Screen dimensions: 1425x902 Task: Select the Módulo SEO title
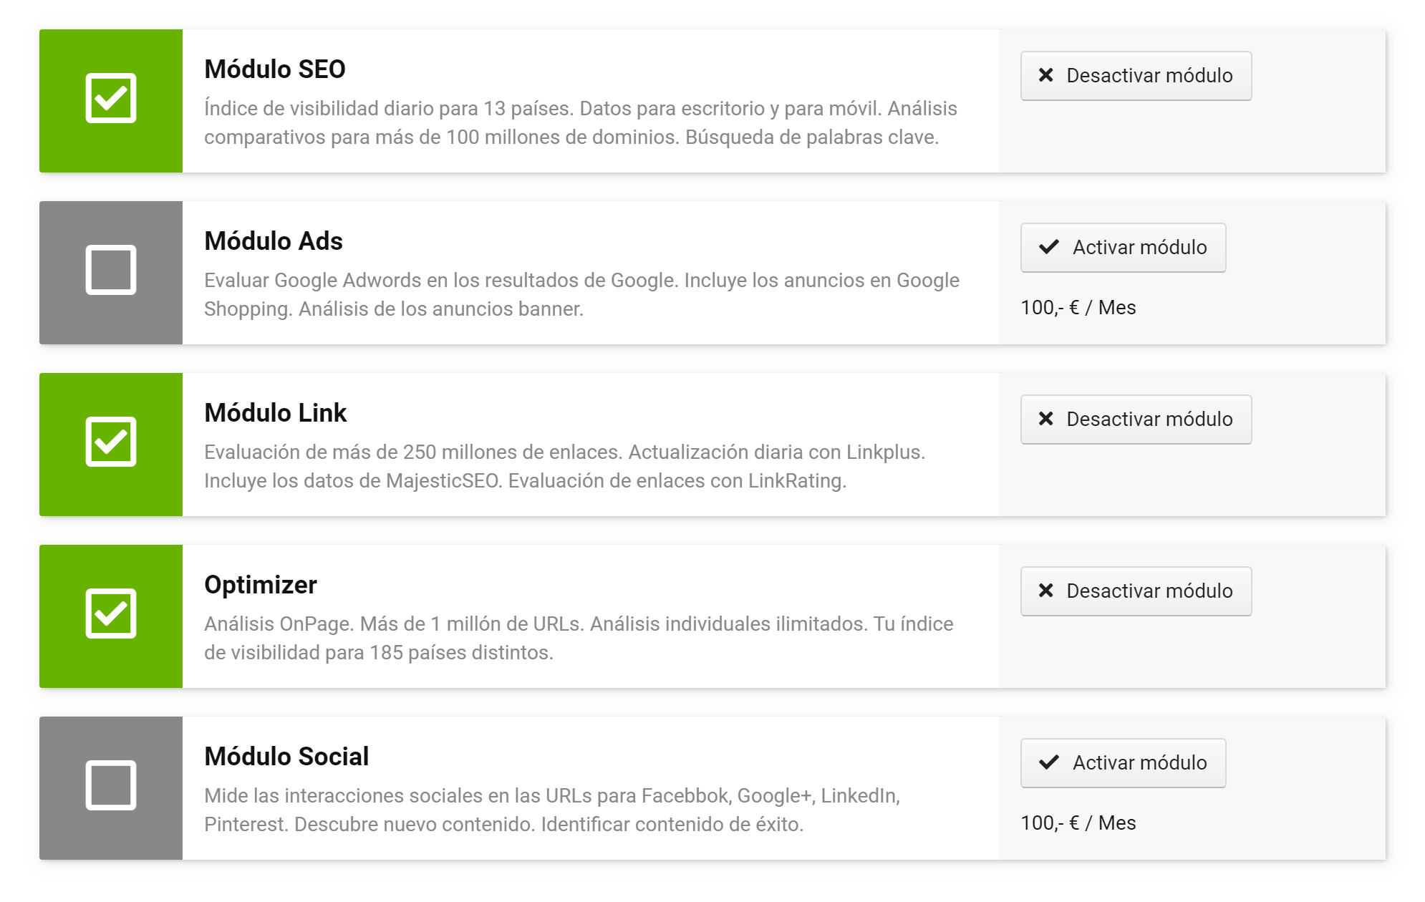pyautogui.click(x=275, y=69)
